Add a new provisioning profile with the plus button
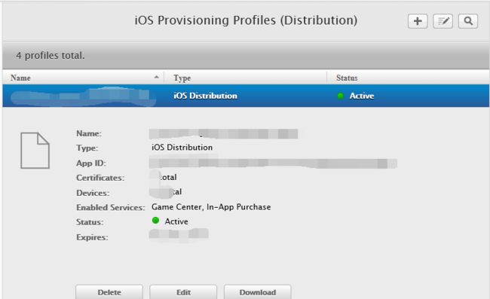 click(418, 21)
